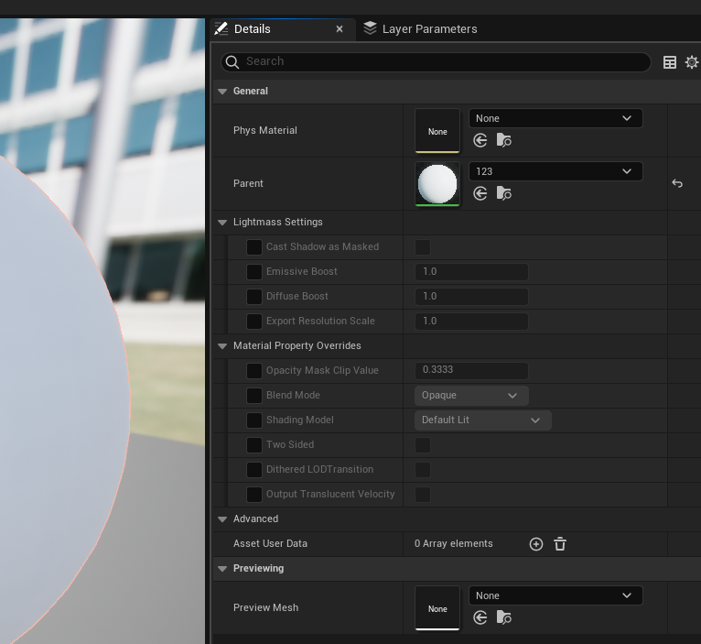This screenshot has height=644, width=701.
Task: Add element to Asset User Data array
Action: [x=536, y=544]
